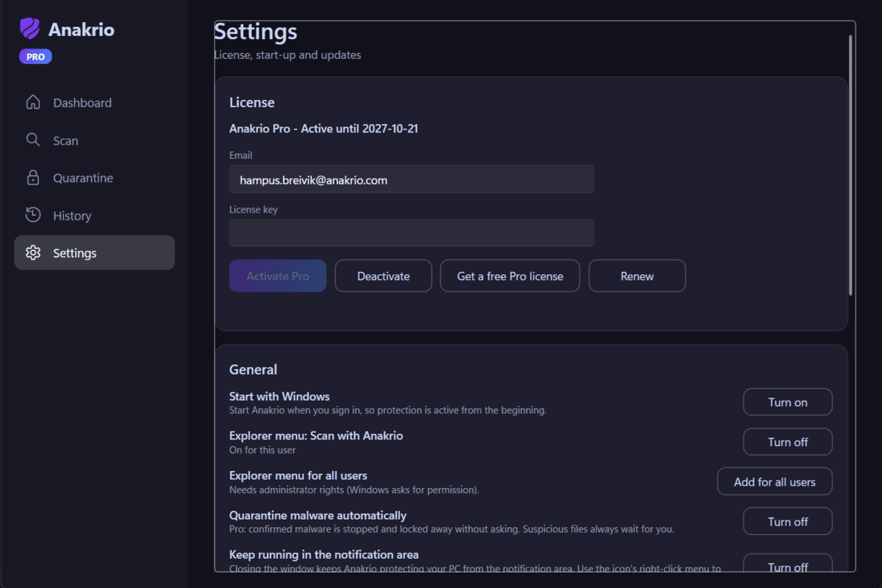The width and height of the screenshot is (882, 588).
Task: Click the settings vertical scrollbar
Action: coord(851,165)
